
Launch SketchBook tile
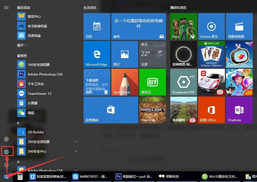click(x=125, y=82)
